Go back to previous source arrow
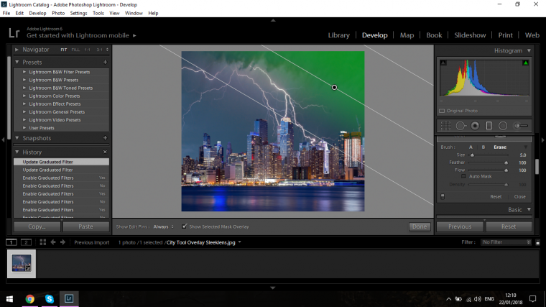This screenshot has width=546, height=307. tap(53, 242)
